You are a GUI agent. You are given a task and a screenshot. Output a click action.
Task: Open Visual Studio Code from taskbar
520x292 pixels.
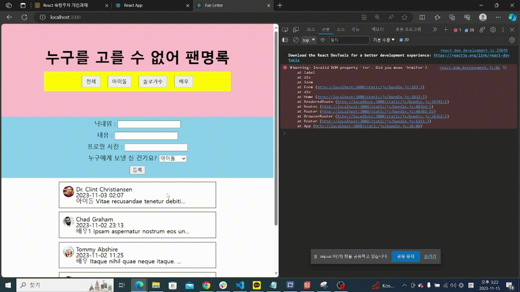point(240,285)
